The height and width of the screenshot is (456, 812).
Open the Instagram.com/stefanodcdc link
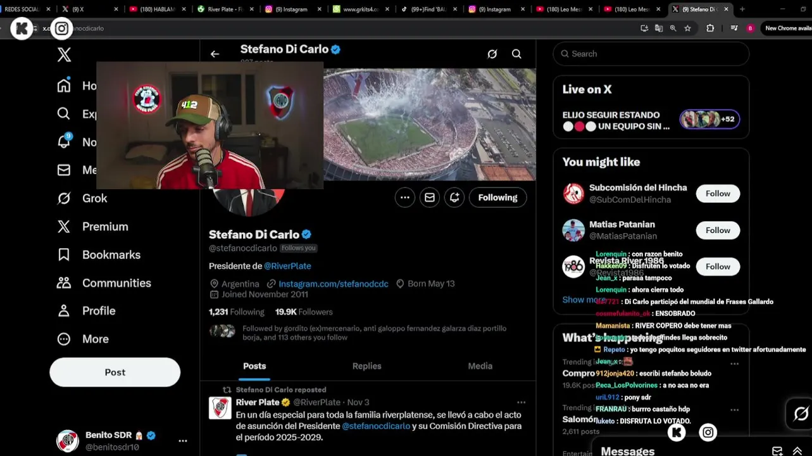pos(334,284)
